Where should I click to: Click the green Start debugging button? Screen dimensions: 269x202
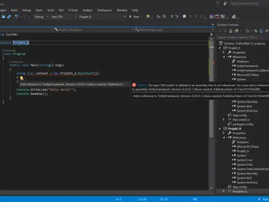point(134,17)
